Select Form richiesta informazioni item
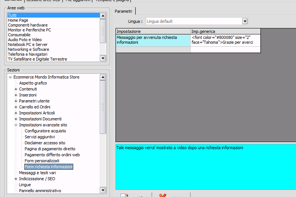 pos(49,167)
